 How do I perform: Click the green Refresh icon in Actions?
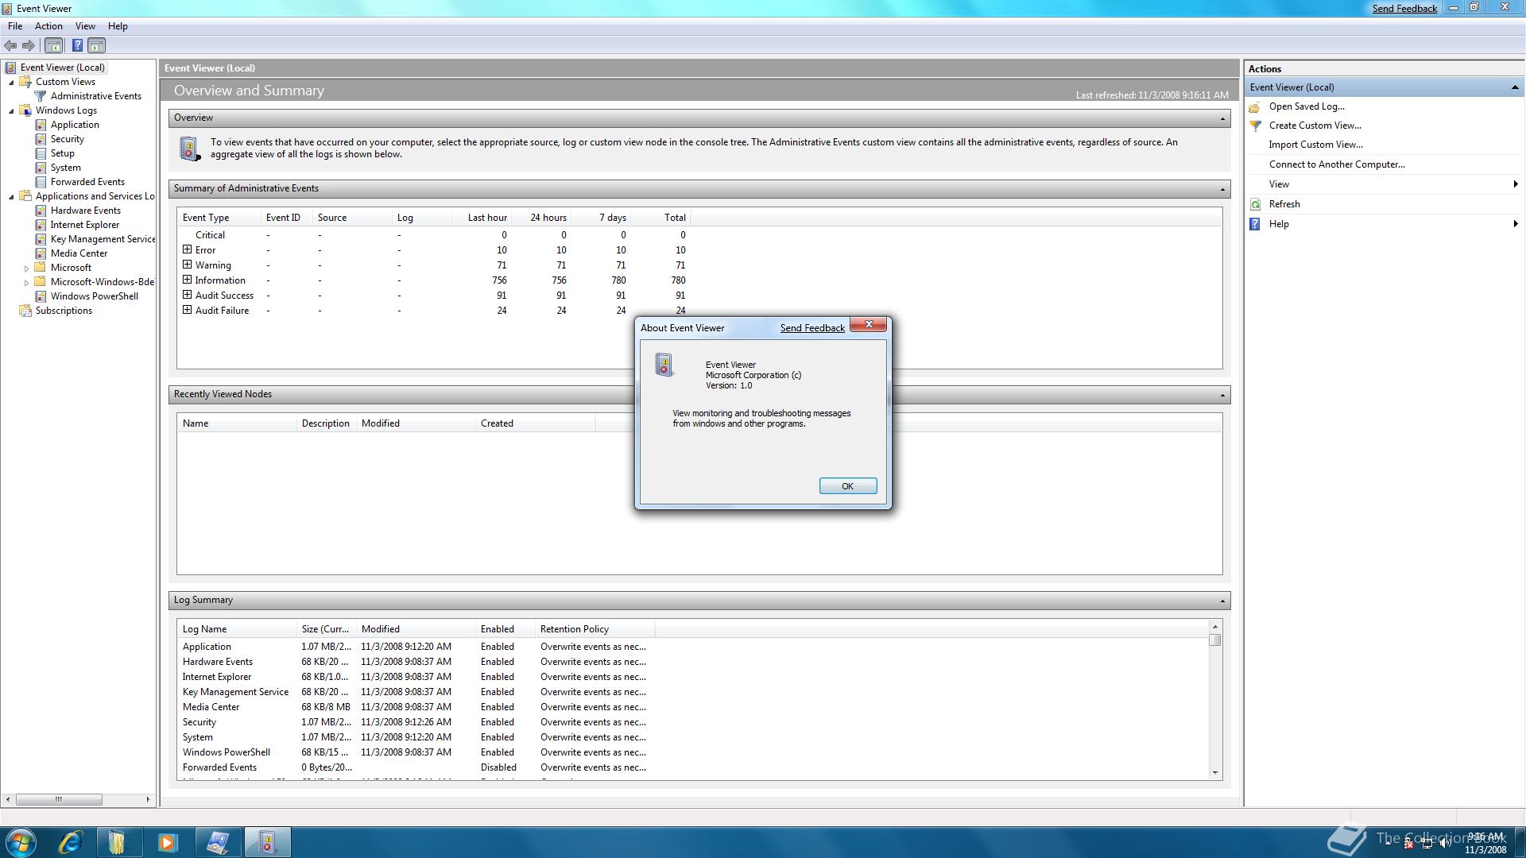pos(1255,204)
